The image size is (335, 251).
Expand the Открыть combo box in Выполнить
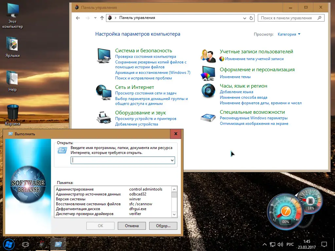click(x=172, y=160)
